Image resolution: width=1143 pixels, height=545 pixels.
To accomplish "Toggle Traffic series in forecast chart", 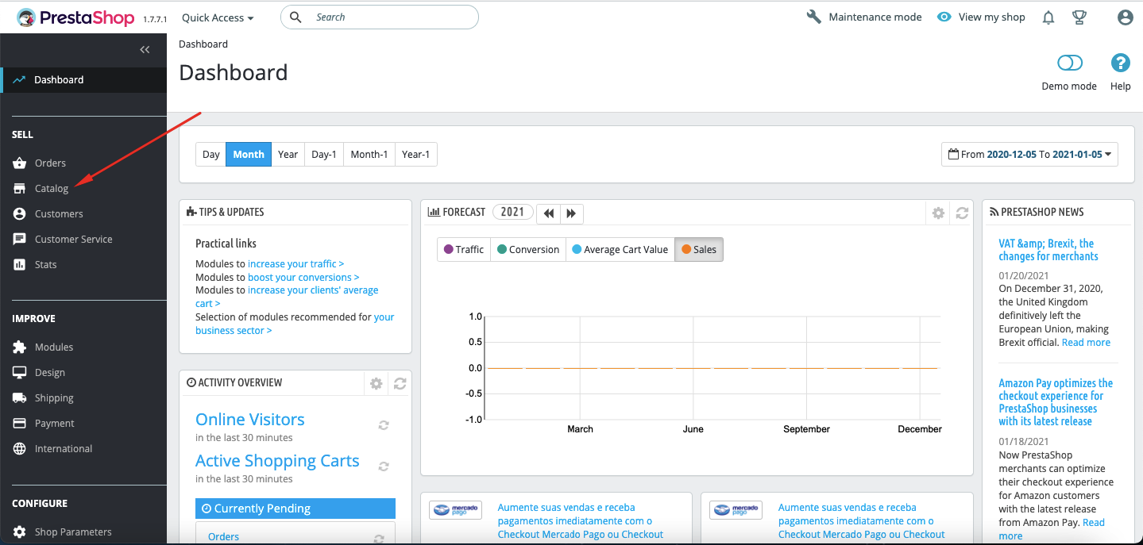I will (x=464, y=249).
